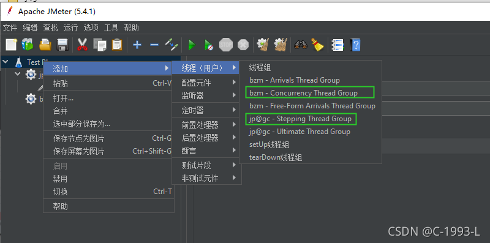The height and width of the screenshot is (243, 490).
Task: Expand the 非测试元件 submenu
Action: 206,178
